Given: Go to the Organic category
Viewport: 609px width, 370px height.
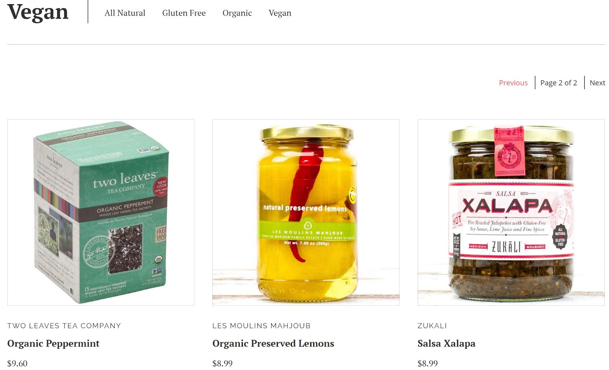Looking at the screenshot, I should [x=237, y=13].
